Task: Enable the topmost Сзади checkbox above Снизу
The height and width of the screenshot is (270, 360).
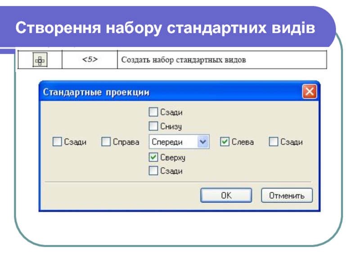Action: [x=153, y=112]
